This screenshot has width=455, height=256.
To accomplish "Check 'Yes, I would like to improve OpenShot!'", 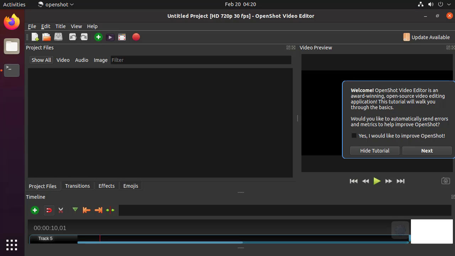I will coord(354,136).
